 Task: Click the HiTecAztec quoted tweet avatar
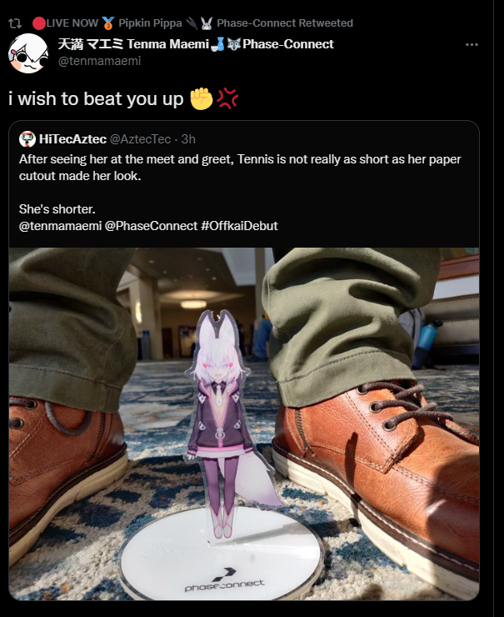27,139
